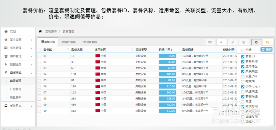Click the orange search magnifier icon
The height and width of the screenshot is (130, 276).
[267, 42]
